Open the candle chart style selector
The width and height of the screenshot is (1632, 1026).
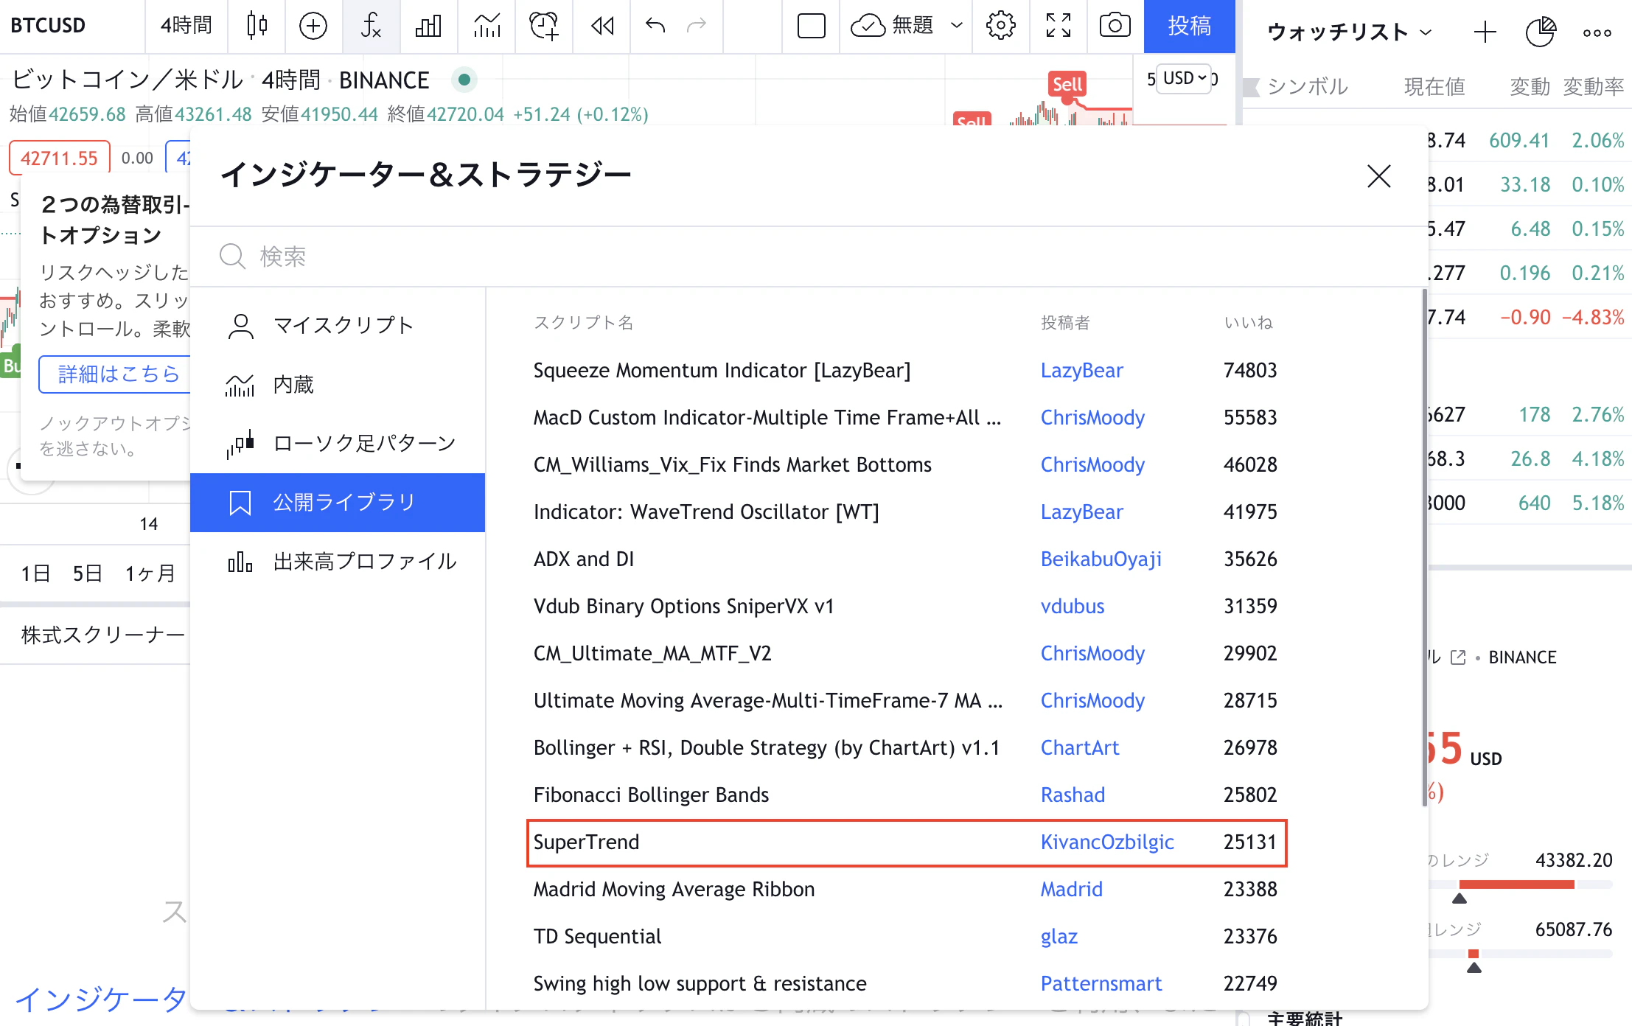(256, 26)
